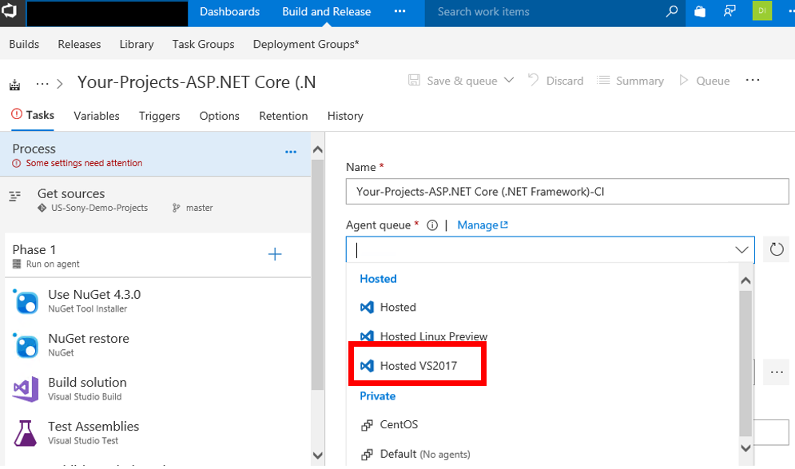The width and height of the screenshot is (795, 469).
Task: Click US-Sony-Demo-Projects repository text
Action: point(99,208)
